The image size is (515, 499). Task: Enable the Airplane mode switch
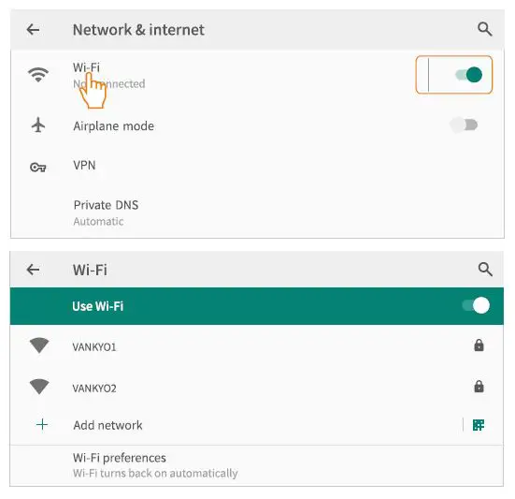(x=465, y=125)
